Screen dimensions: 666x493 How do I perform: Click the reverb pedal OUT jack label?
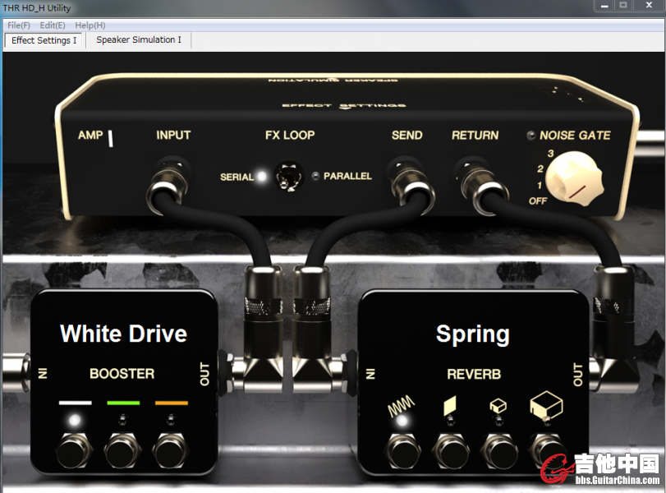(x=578, y=375)
